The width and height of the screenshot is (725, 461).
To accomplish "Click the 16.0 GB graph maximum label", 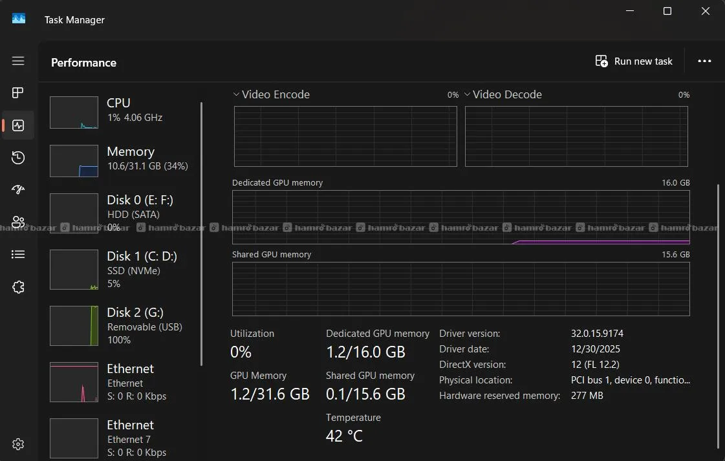I will 676,182.
